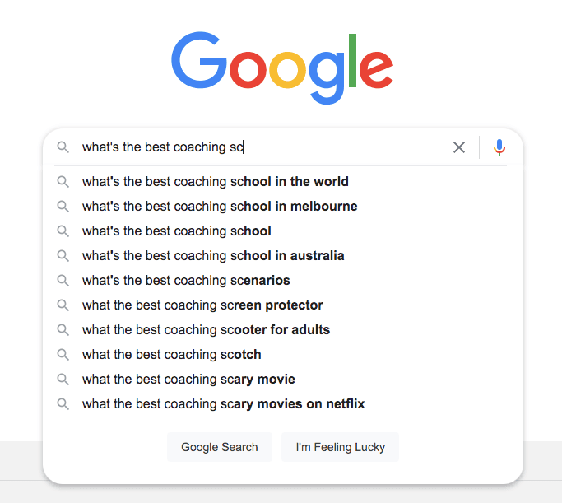Select suggestion 'coaching school in the world'
This screenshot has height=503, width=562.
click(x=215, y=182)
